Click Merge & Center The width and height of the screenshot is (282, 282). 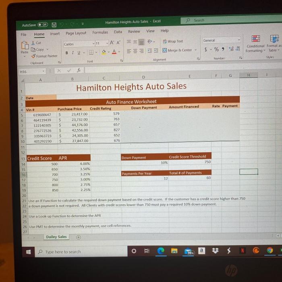pyautogui.click(x=177, y=50)
